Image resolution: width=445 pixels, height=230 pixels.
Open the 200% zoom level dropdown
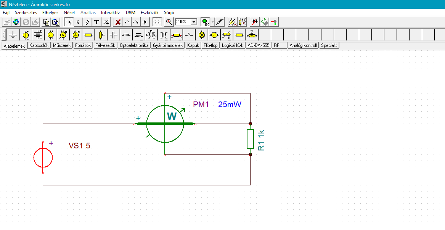[x=194, y=22]
